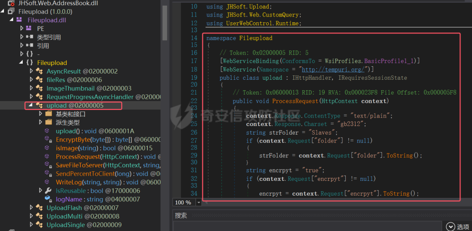This screenshot has height=231, width=472.
Task: Expand the UploadMulti class node
Action: point(31,216)
